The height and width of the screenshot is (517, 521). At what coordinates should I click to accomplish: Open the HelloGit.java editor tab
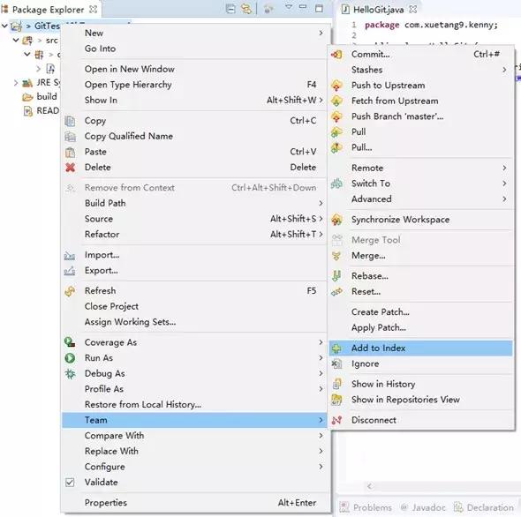point(378,10)
